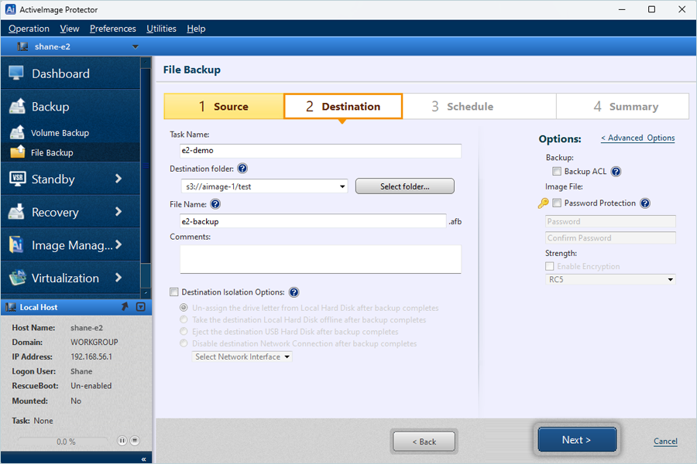
Task: Open the View menu
Action: pos(70,29)
